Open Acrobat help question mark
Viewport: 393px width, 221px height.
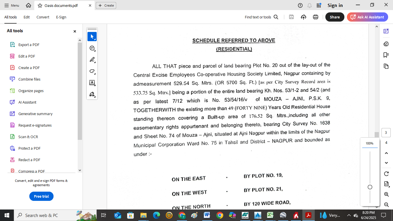click(x=300, y=5)
